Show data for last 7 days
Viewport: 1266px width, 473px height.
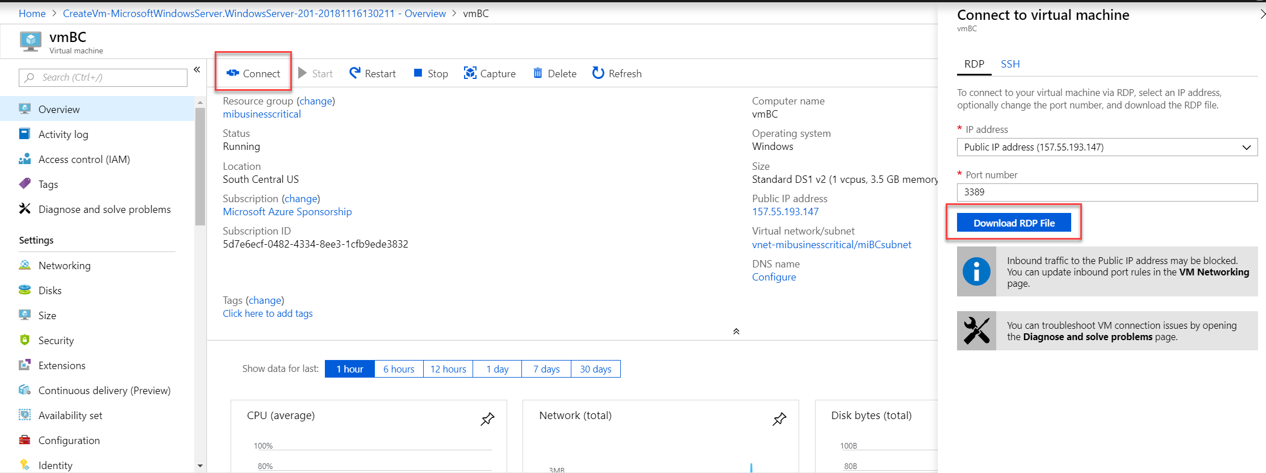click(x=546, y=369)
